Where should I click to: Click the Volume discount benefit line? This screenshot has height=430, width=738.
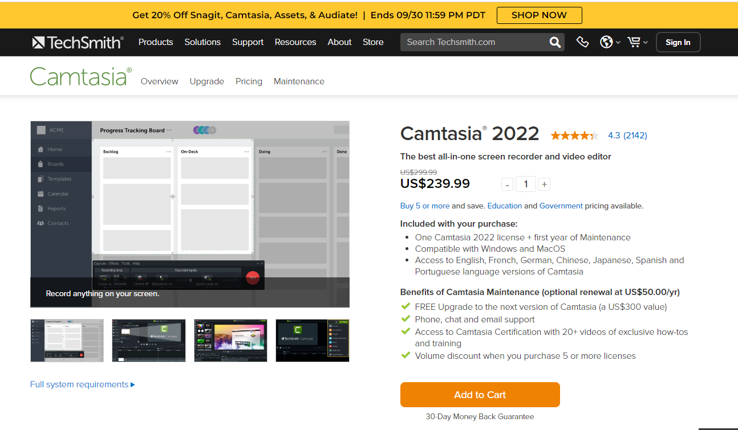525,356
